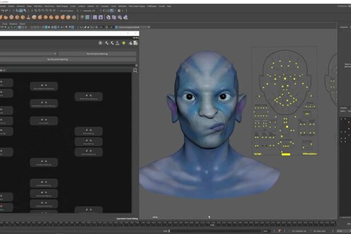Click the No Live Surface field
351x234 pixels.
click(66, 10)
